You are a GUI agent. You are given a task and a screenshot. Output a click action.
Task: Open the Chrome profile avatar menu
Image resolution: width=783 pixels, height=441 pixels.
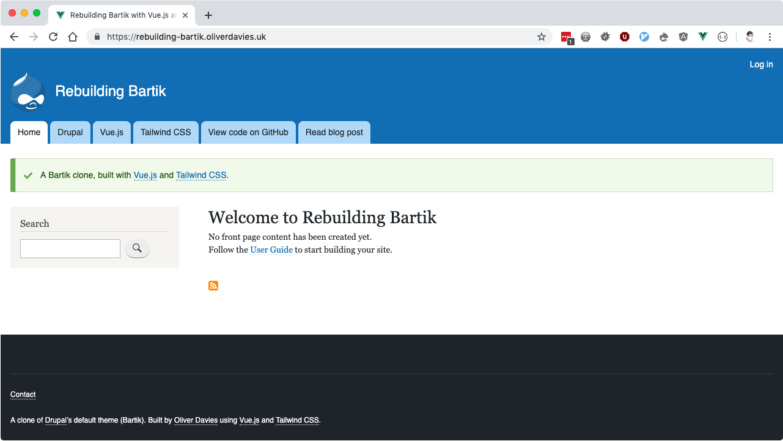tap(749, 37)
